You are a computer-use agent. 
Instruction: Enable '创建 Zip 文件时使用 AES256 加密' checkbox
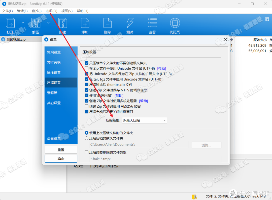(x=87, y=106)
